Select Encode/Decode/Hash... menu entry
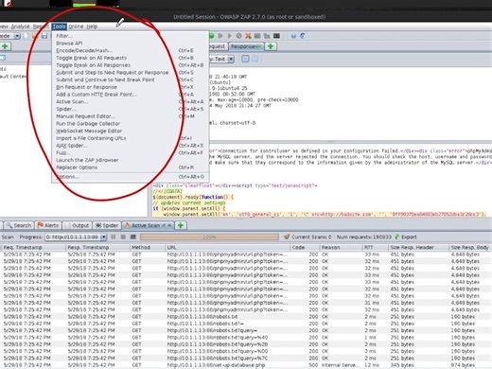 pos(130,50)
